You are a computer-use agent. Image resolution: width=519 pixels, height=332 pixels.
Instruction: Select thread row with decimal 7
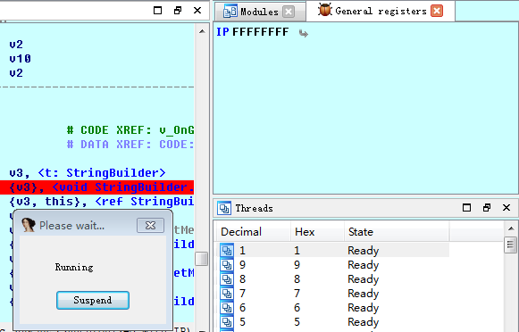pyautogui.click(x=333, y=294)
